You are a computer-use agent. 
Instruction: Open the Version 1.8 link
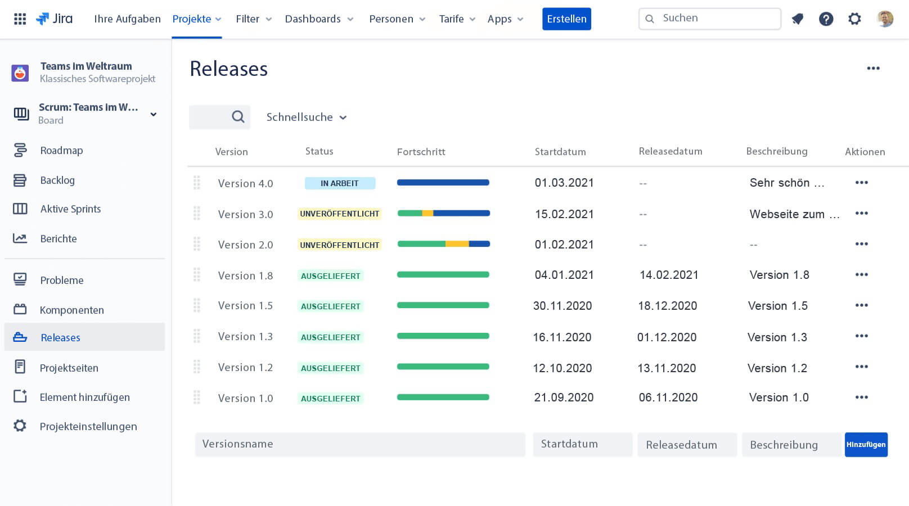coord(245,275)
